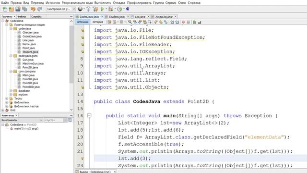Select Point3DD.java in project tree
The height and width of the screenshot is (173, 307).
31,87
